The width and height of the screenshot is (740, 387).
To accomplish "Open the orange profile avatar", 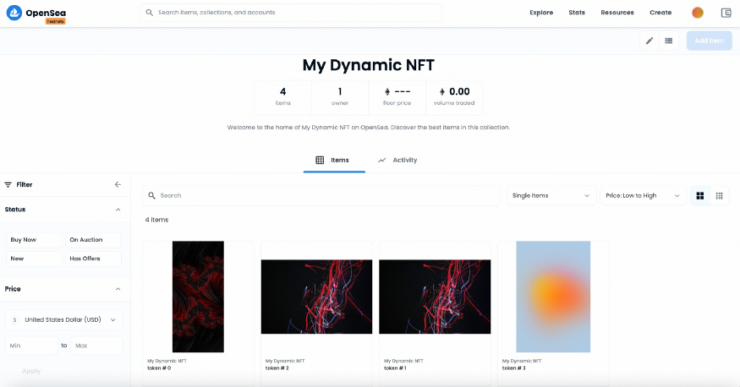I will click(x=698, y=13).
